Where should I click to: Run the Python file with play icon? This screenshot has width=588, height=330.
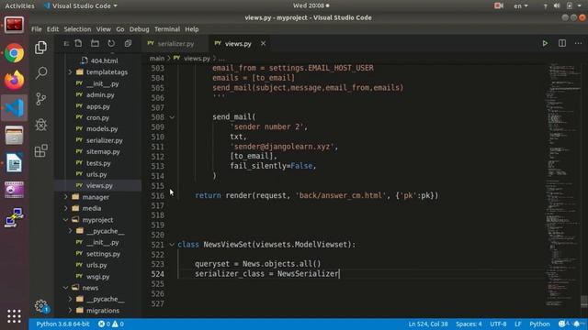point(545,43)
